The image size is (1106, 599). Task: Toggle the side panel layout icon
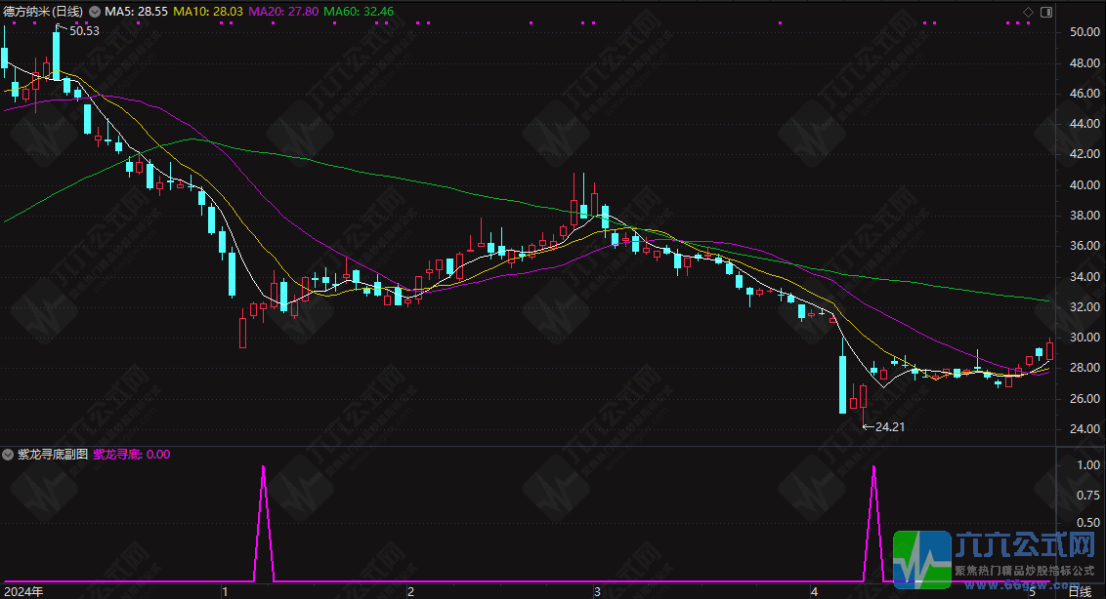[1046, 12]
